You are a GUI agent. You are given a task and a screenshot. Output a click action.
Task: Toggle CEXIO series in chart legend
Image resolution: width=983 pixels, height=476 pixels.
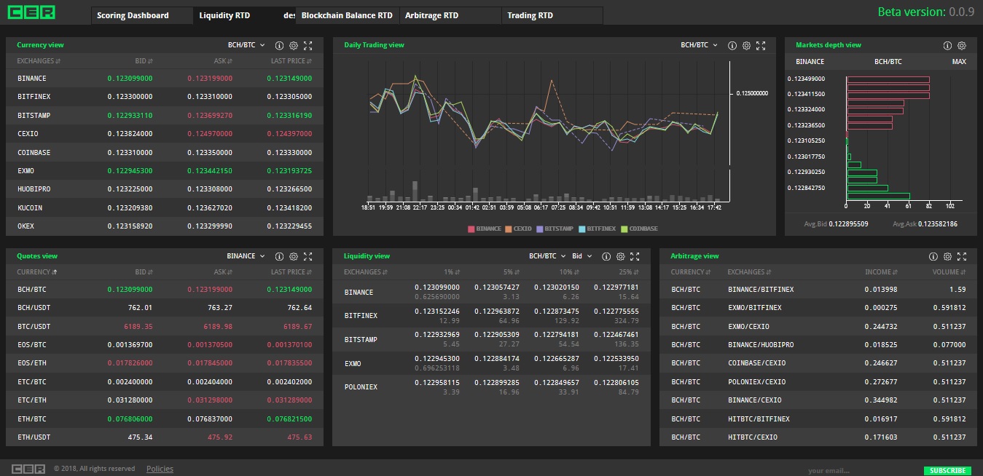(x=517, y=229)
